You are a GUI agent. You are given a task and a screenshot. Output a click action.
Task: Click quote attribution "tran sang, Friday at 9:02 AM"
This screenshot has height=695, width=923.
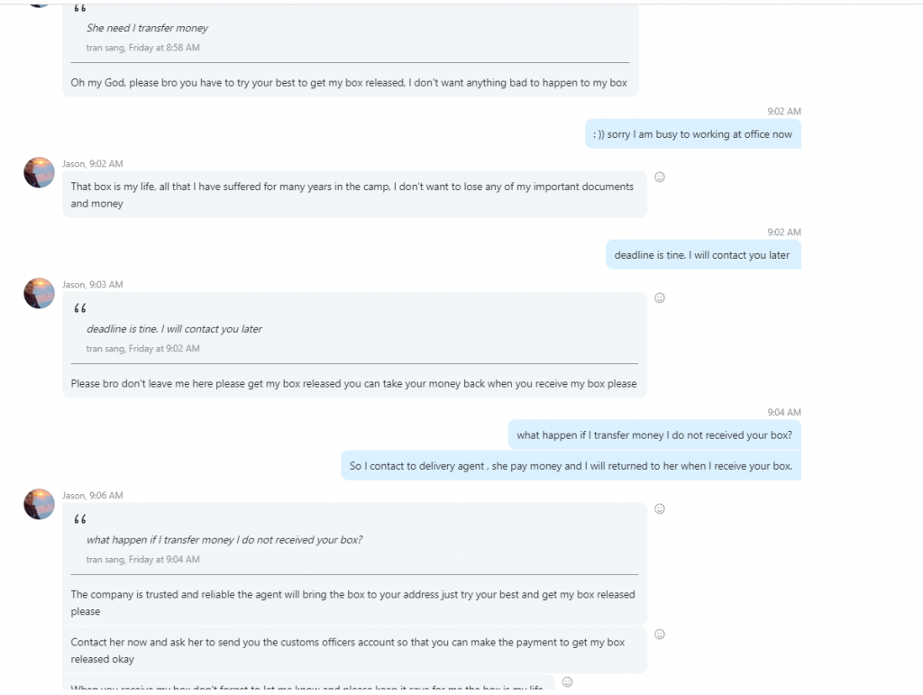142,349
